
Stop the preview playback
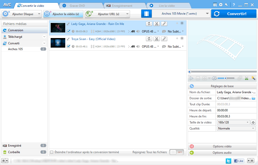point(198,78)
